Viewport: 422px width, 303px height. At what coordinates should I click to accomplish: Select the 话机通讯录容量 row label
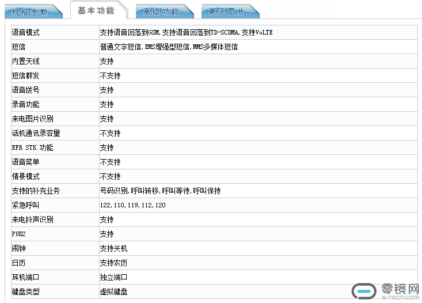click(x=36, y=133)
